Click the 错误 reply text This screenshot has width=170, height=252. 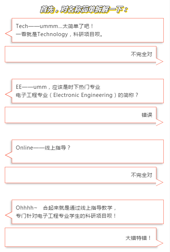[147, 115]
